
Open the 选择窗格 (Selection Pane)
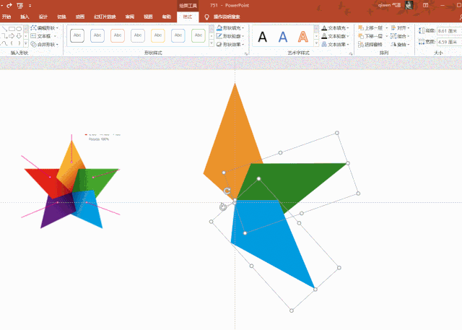click(370, 45)
